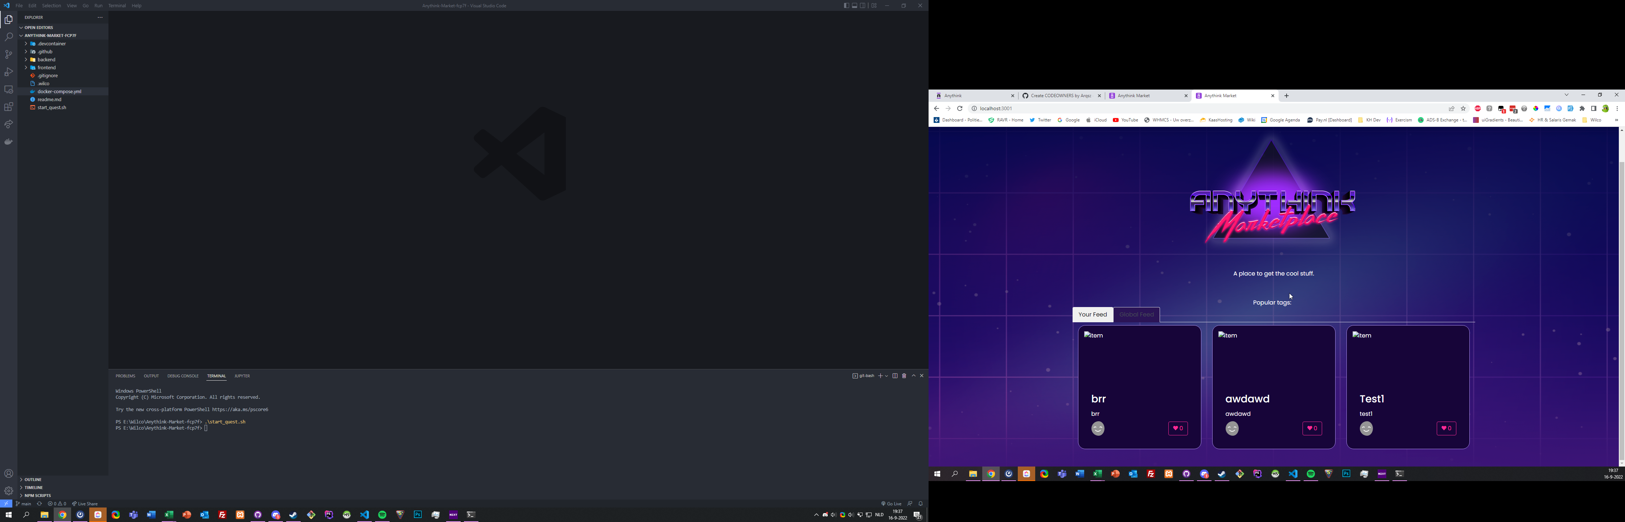Open Manage gear icon in activity bar
Viewport: 1625px width, 522px height.
[x=8, y=490]
